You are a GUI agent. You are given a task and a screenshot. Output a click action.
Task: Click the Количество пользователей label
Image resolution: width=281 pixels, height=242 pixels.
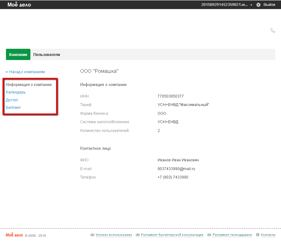pos(104,131)
